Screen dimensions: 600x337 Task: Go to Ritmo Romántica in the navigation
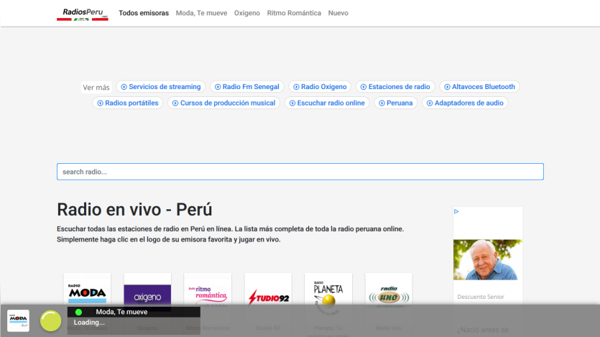(x=294, y=13)
